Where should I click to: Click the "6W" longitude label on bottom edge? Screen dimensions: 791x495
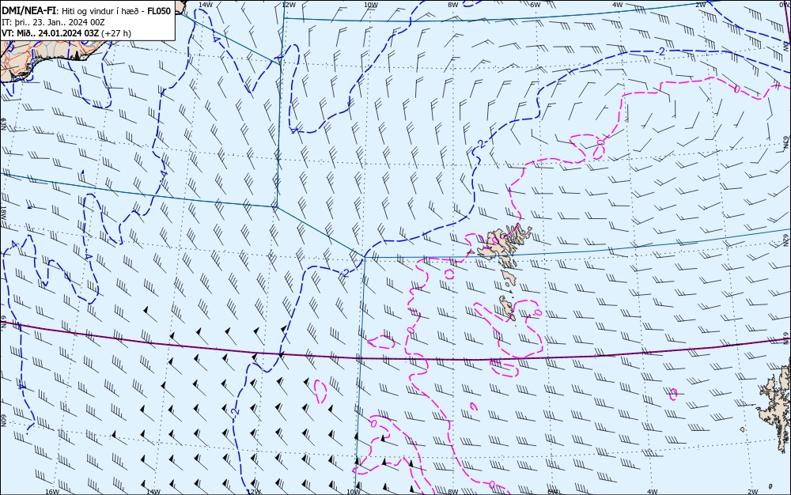(553, 492)
